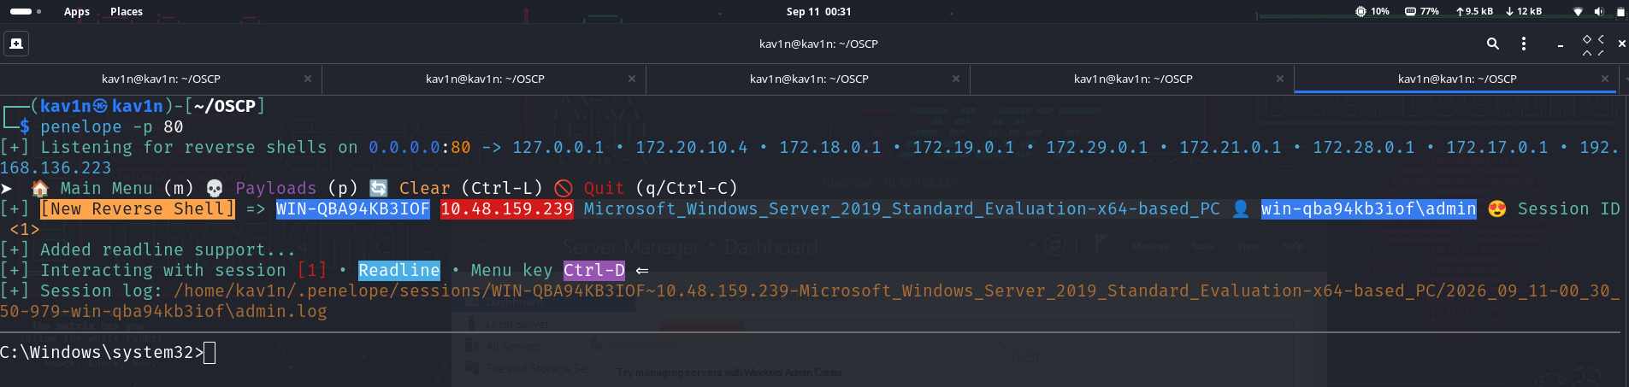Click the 172.20.10.4 address
Viewport: 1629px width, 387px height.
point(691,147)
